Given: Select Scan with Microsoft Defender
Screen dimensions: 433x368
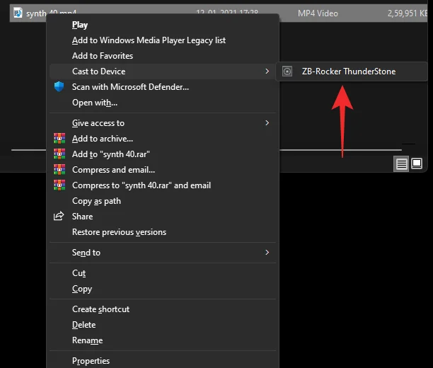Looking at the screenshot, I should coord(163,87).
